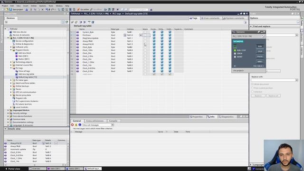Open the Online menu
The image size is (304, 171).
coord(34,6)
